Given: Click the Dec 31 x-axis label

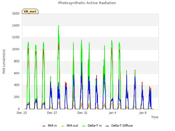Looking at the screenshot, I should pos(82,113).
